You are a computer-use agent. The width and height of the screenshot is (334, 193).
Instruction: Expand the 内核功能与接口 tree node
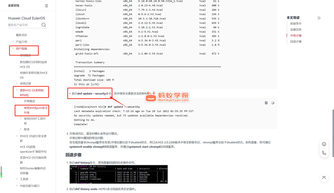17,186
